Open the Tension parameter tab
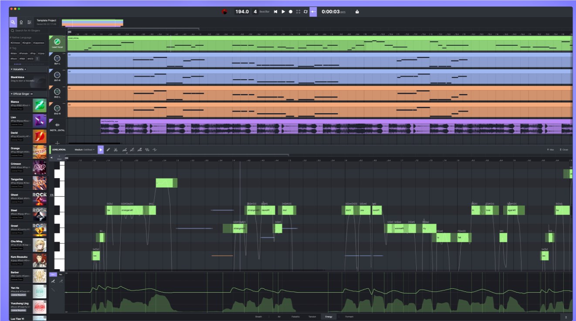The height and width of the screenshot is (321, 576). 312,317
